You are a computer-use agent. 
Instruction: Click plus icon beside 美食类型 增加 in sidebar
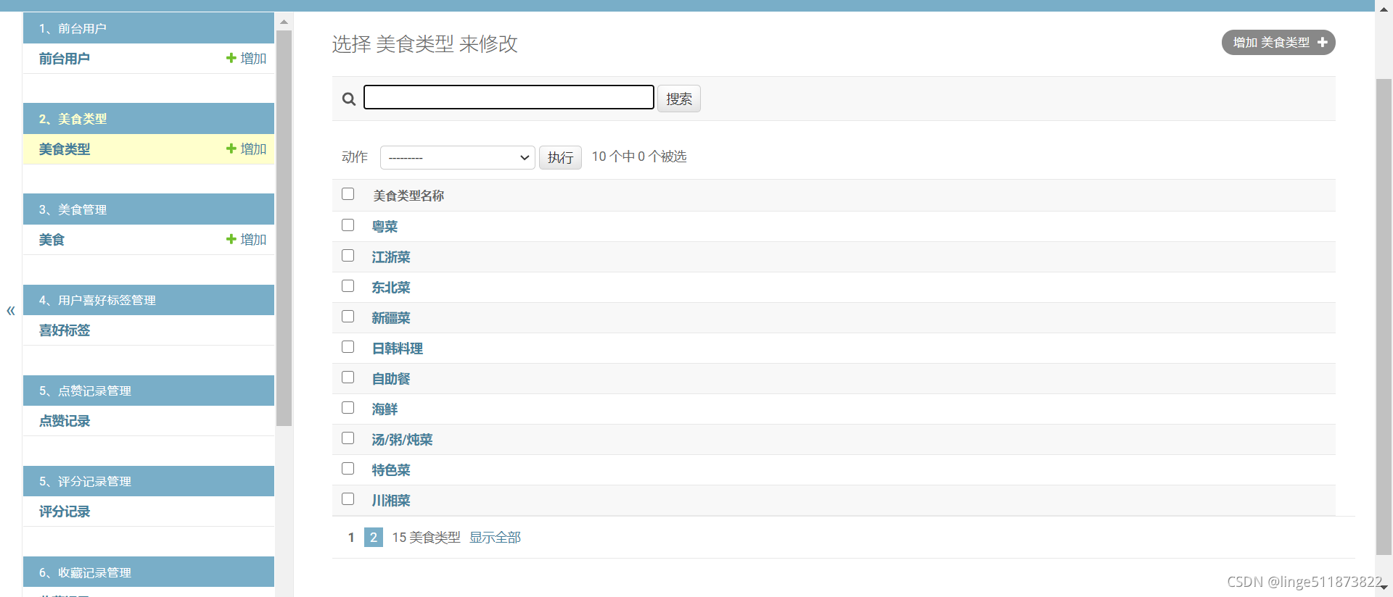(231, 149)
